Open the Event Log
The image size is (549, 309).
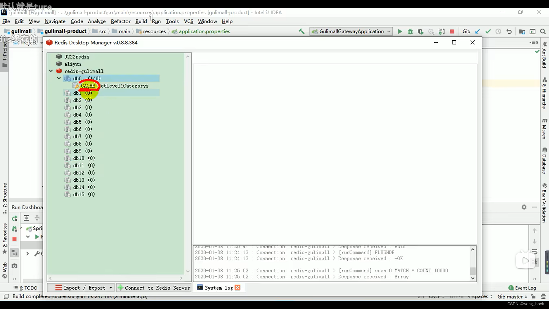pos(522,288)
